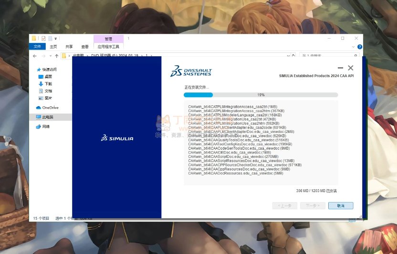Select the CAADocResources.edu_caa_viewdoc (5MB) line
The height and width of the screenshot is (254, 397).
(x=236, y=173)
